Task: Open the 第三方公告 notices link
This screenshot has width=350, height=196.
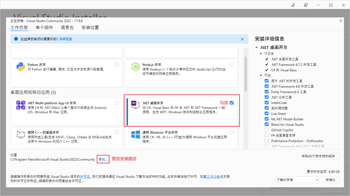Action: coord(212,177)
